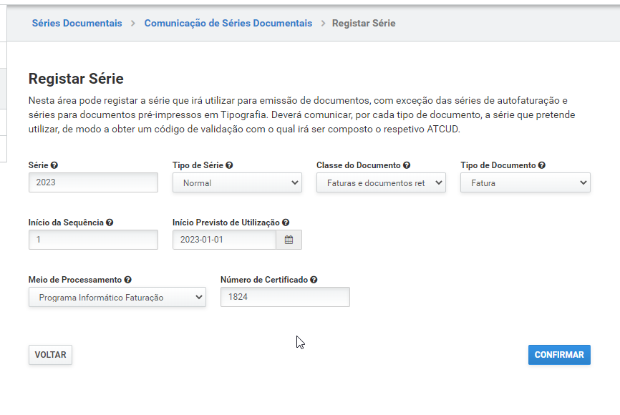Click Número de Certificado field with 1824
620x415 pixels.
point(285,297)
